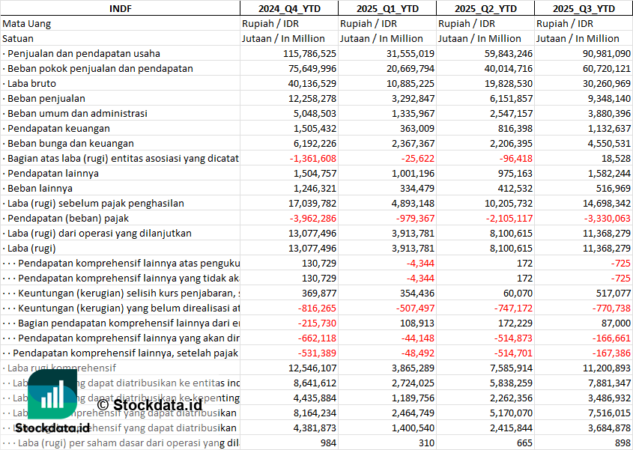Image resolution: width=633 pixels, height=450 pixels.
Task: Select the value 87,000
Action: pos(616,323)
